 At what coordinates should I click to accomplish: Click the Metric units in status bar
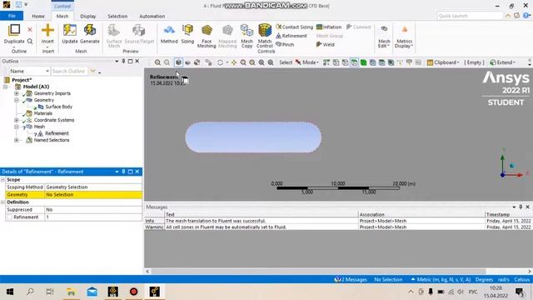(441, 280)
